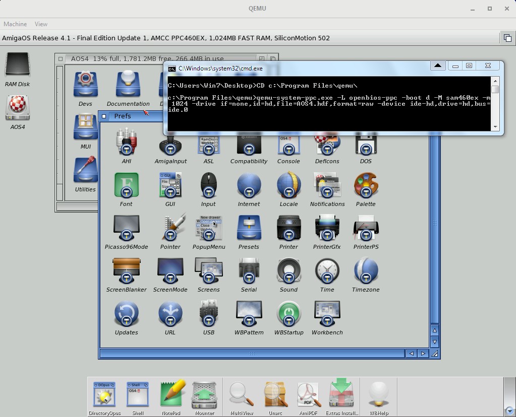Click the up arrow button beside cmd.exe
Image resolution: width=516 pixels, height=417 pixels.
pyautogui.click(x=437, y=66)
